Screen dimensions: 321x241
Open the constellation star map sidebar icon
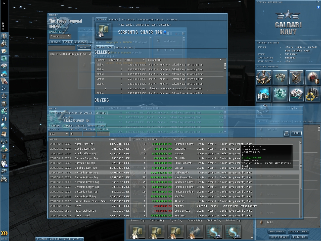click(x=4, y=88)
